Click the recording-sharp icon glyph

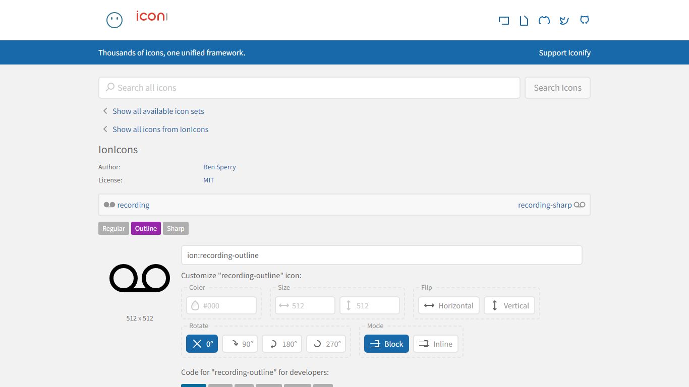pyautogui.click(x=580, y=205)
